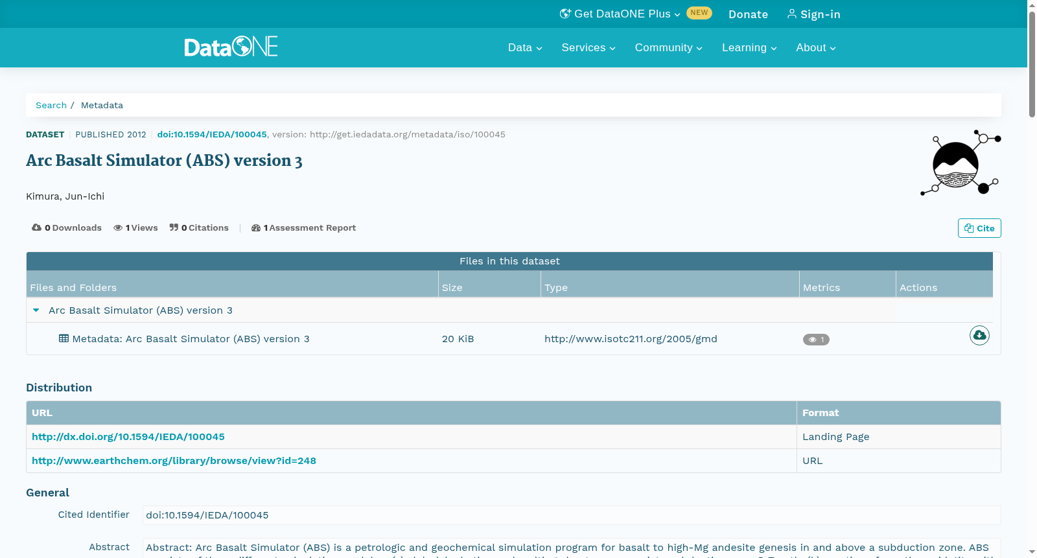Click the views eye badge in the Metrics column
The width and height of the screenshot is (1037, 558).
pos(816,340)
